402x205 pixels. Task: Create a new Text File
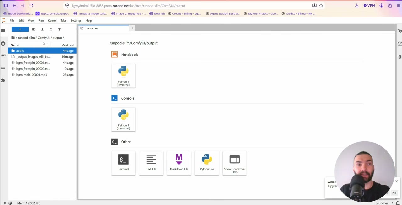(x=151, y=163)
